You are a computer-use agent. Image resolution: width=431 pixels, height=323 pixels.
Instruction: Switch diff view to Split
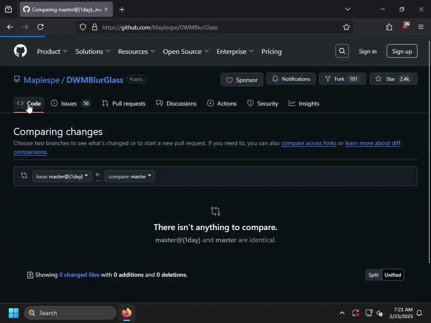373,275
